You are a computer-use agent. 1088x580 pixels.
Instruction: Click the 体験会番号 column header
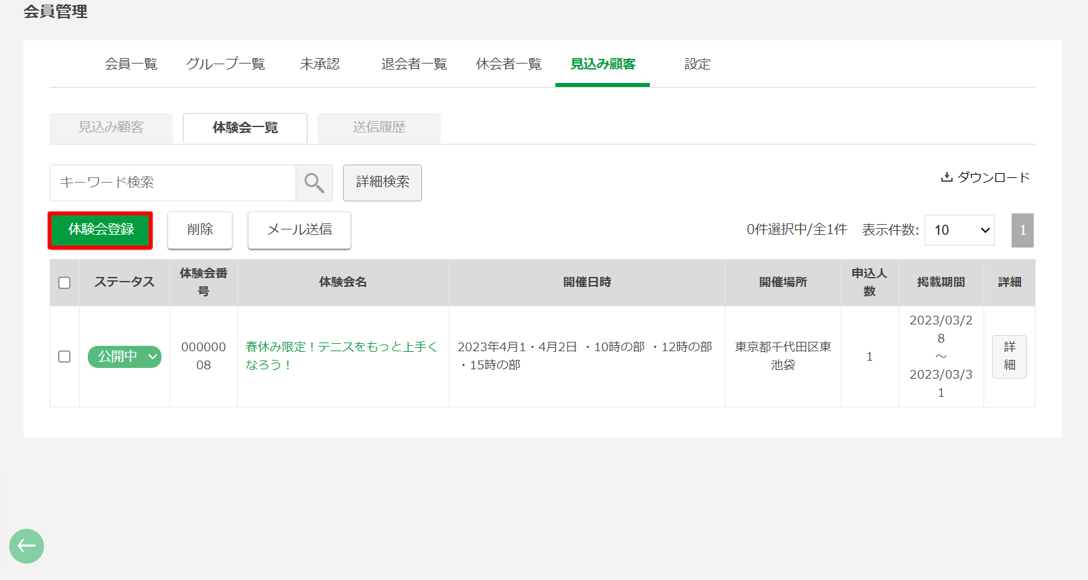pyautogui.click(x=204, y=282)
